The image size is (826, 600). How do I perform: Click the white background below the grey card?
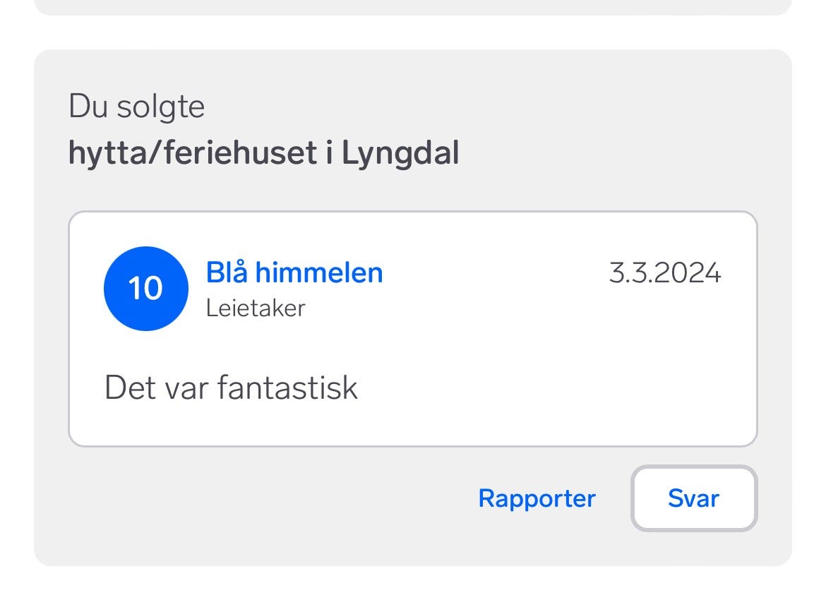413,584
